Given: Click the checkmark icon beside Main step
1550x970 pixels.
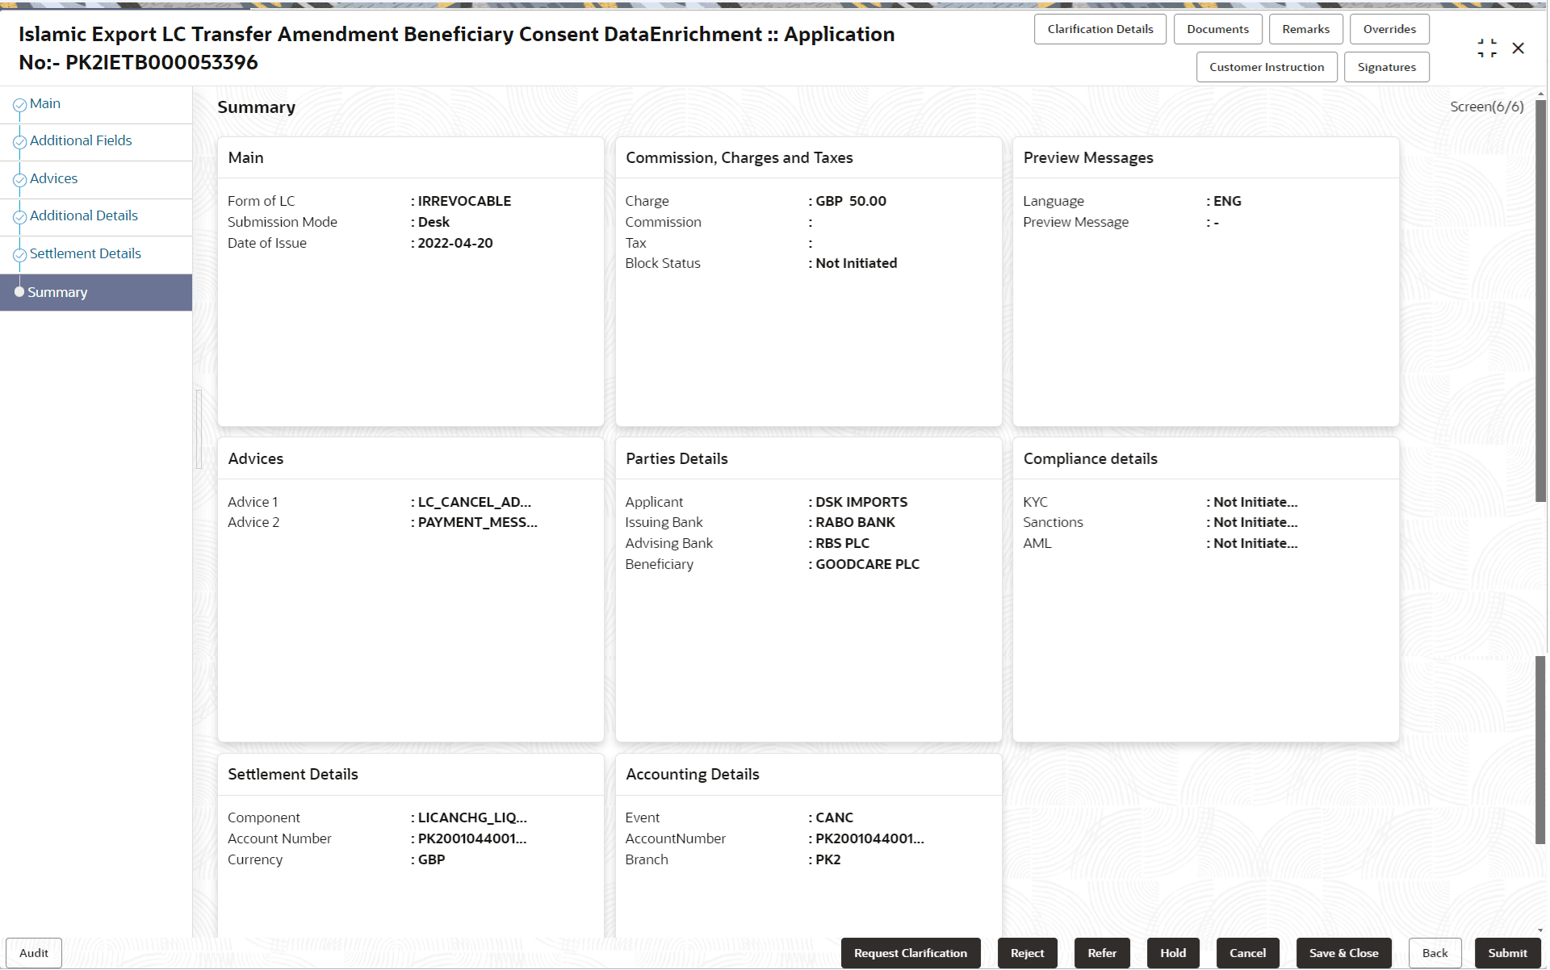Looking at the screenshot, I should (19, 105).
